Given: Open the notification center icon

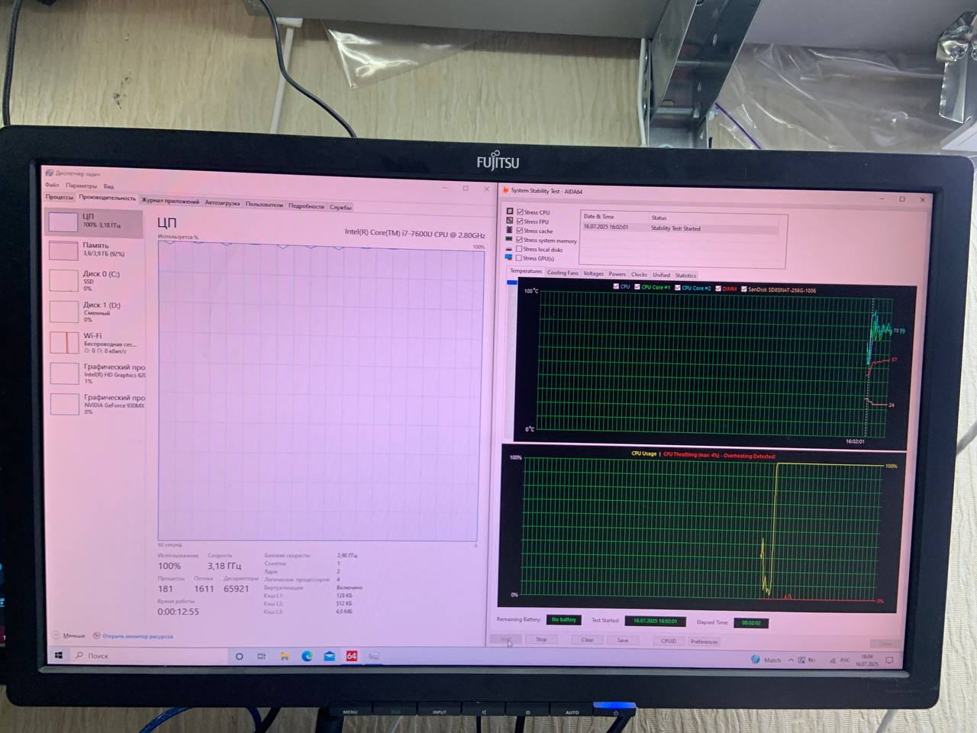Looking at the screenshot, I should tap(889, 660).
